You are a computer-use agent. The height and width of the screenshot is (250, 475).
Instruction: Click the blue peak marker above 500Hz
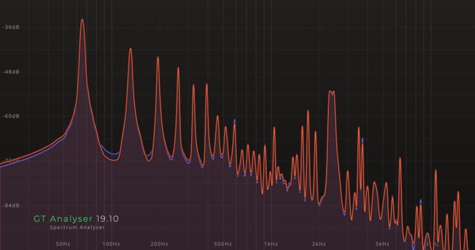(x=235, y=120)
